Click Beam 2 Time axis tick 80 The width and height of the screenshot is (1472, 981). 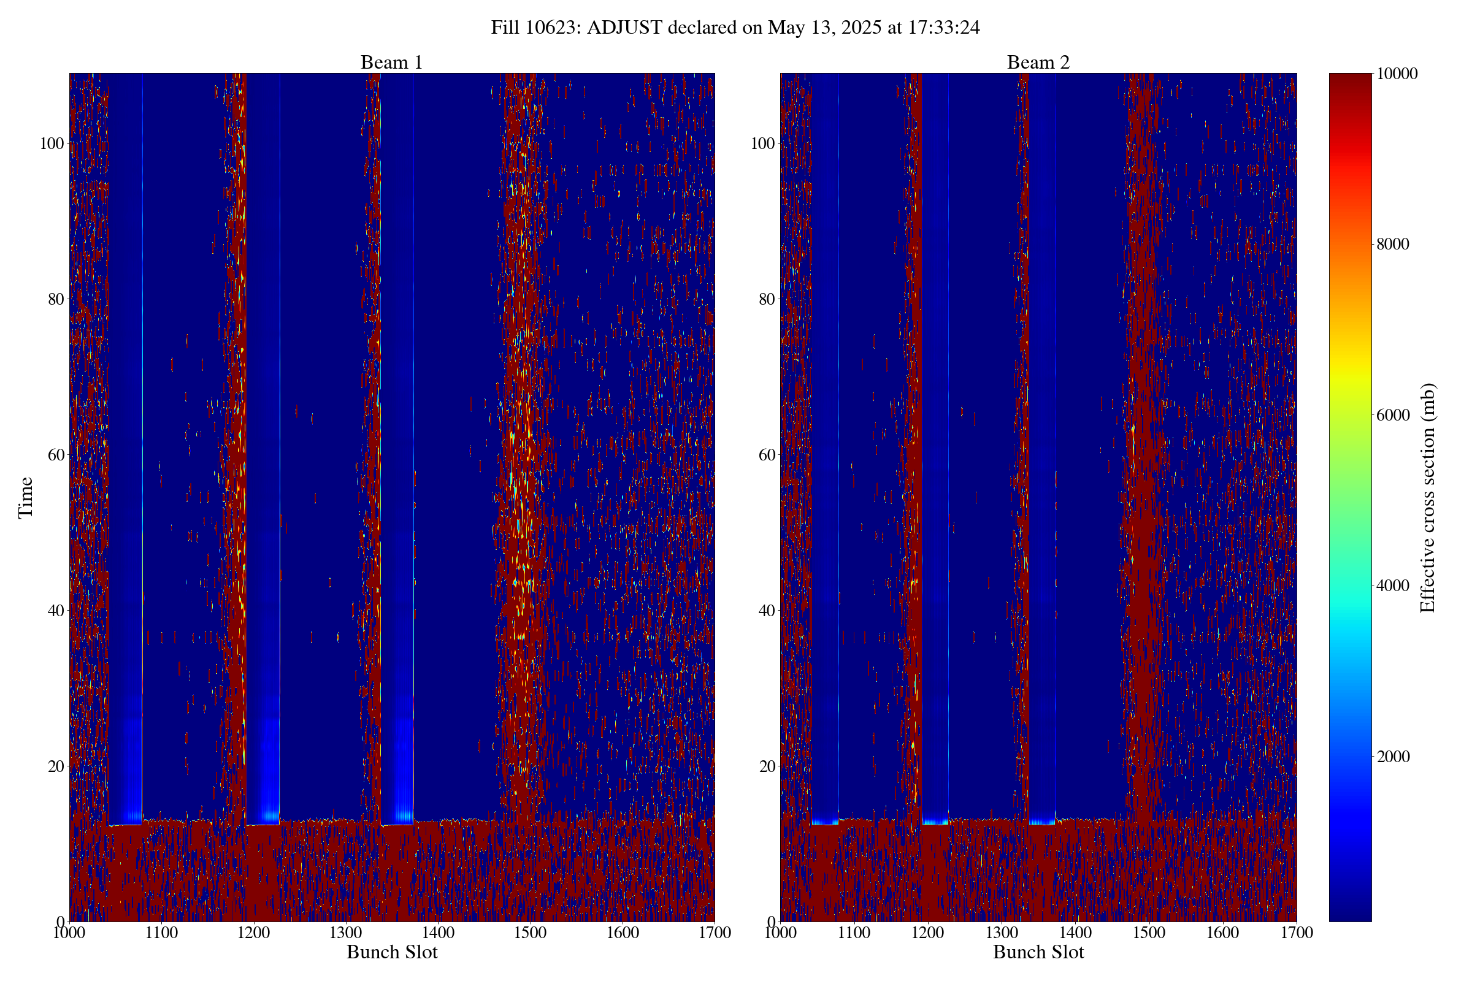pyautogui.click(x=767, y=299)
